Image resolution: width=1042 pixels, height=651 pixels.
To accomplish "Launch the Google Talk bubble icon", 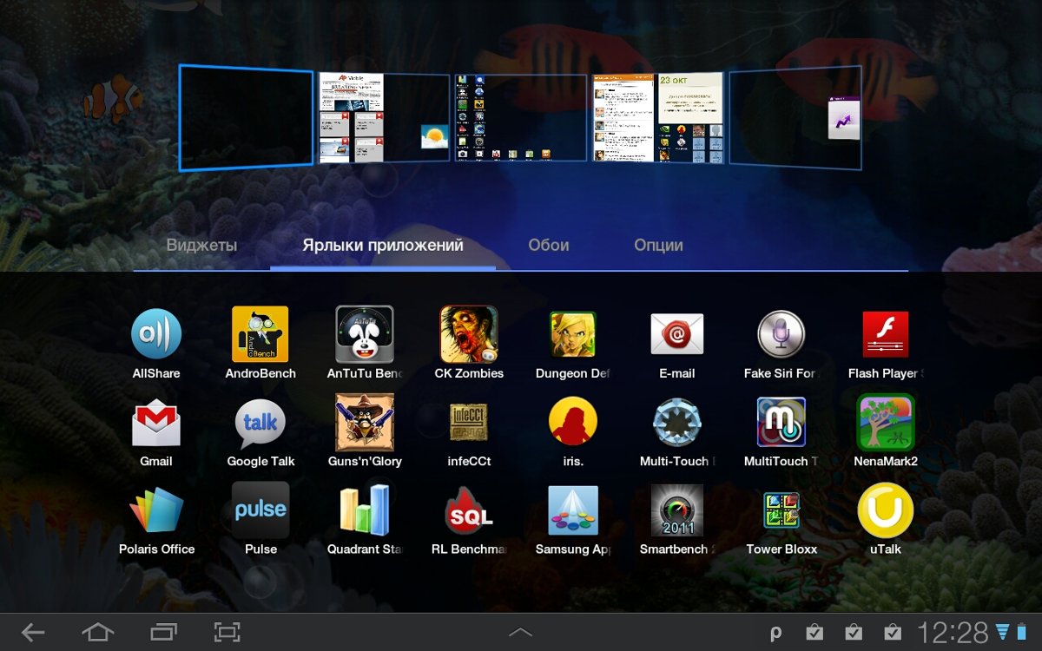I will (260, 423).
